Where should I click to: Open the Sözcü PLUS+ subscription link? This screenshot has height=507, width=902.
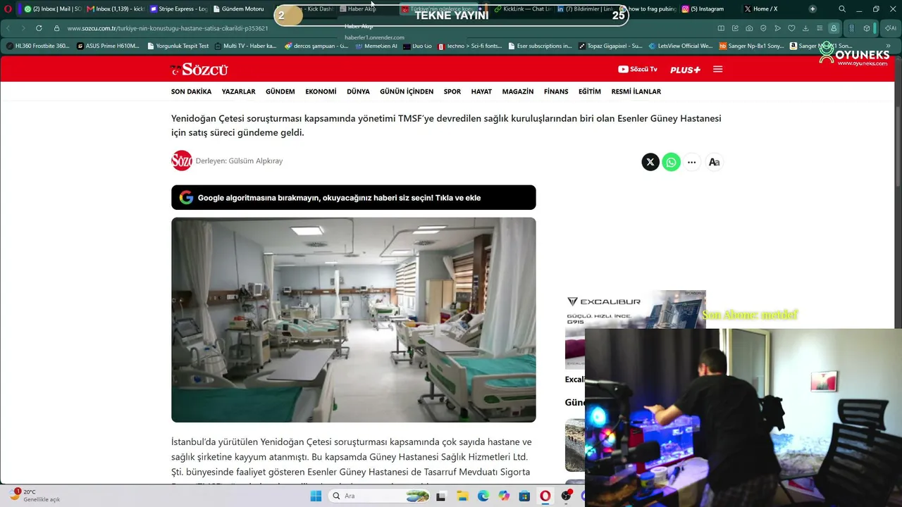685,70
